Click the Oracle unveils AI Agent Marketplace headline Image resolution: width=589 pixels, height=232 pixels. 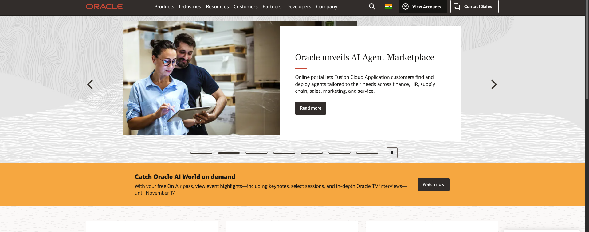click(365, 57)
